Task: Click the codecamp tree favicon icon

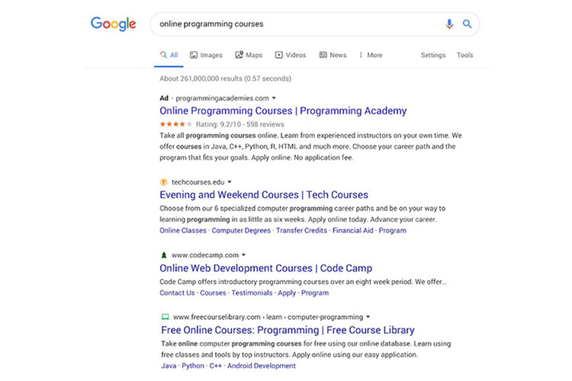Action: 164,255
